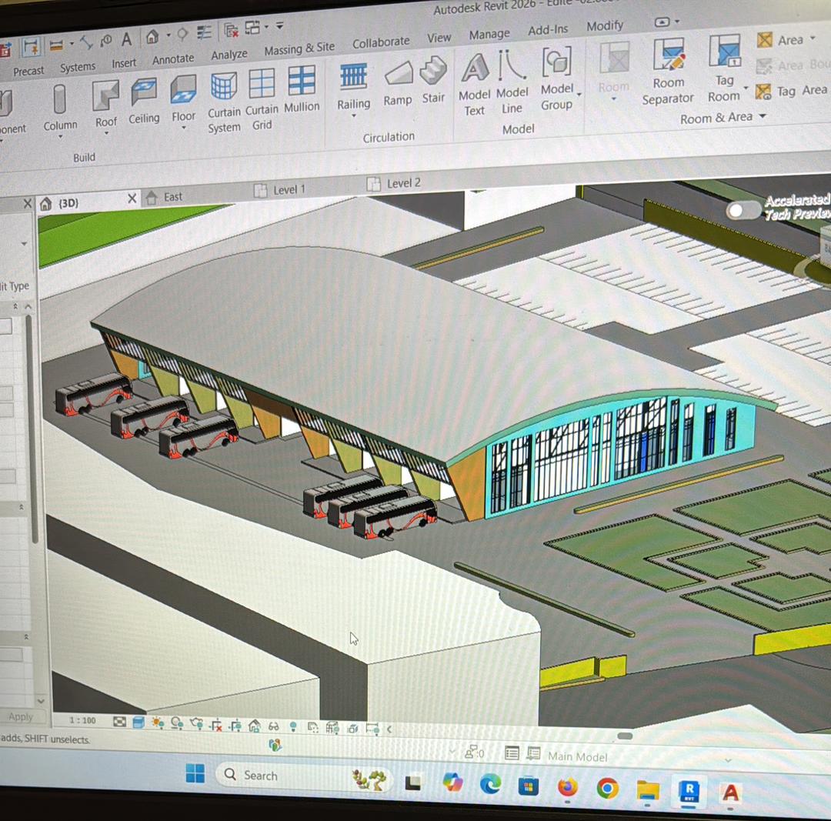Click the Apply button in Properties
This screenshot has height=821, width=831.
pos(21,716)
